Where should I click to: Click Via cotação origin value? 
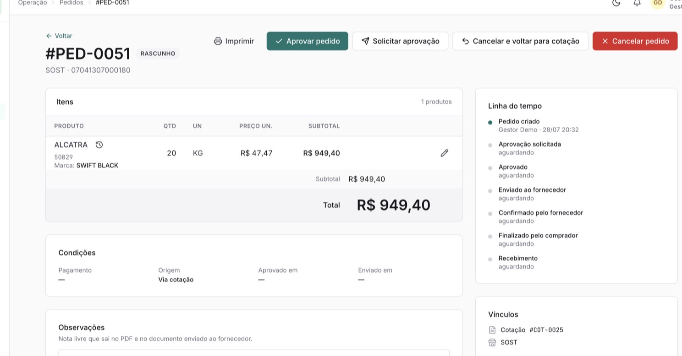coord(176,280)
